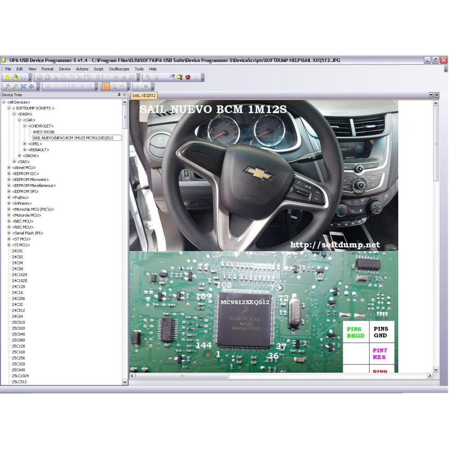
Task: Select the <EEPROM SPI> tree node
Action: (25, 192)
